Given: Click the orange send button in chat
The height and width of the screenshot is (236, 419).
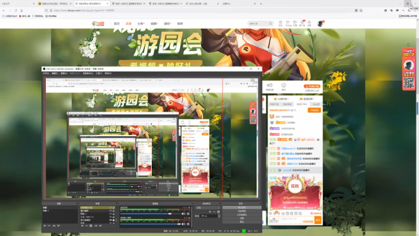Looking at the screenshot, I should [x=318, y=220].
